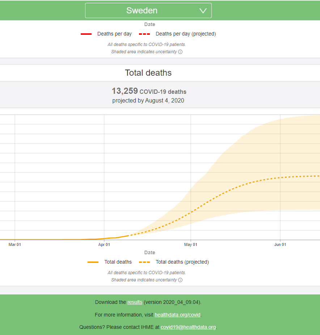Toggle the "Total deaths" legend label under the chart
Image resolution: width=320 pixels, height=335 pixels.
118,262
